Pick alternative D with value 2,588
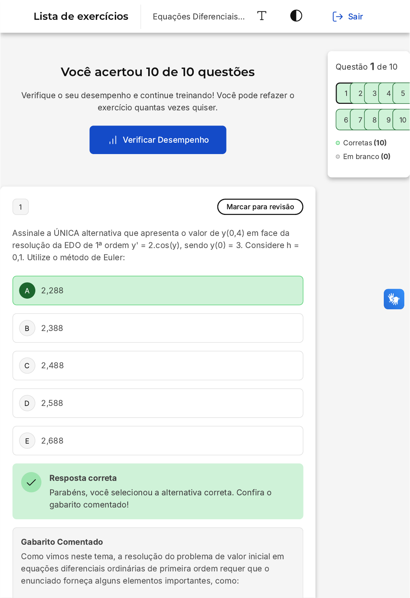Screen dimensions: 410x598 158,403
